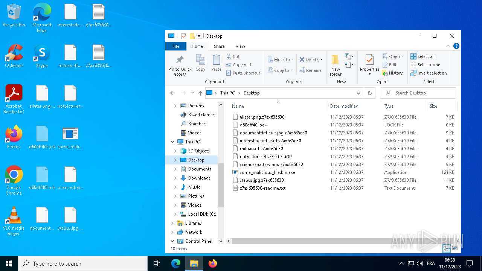This screenshot has height=271, width=482.
Task: Click the Copy ribbon icon
Action: click(x=200, y=60)
